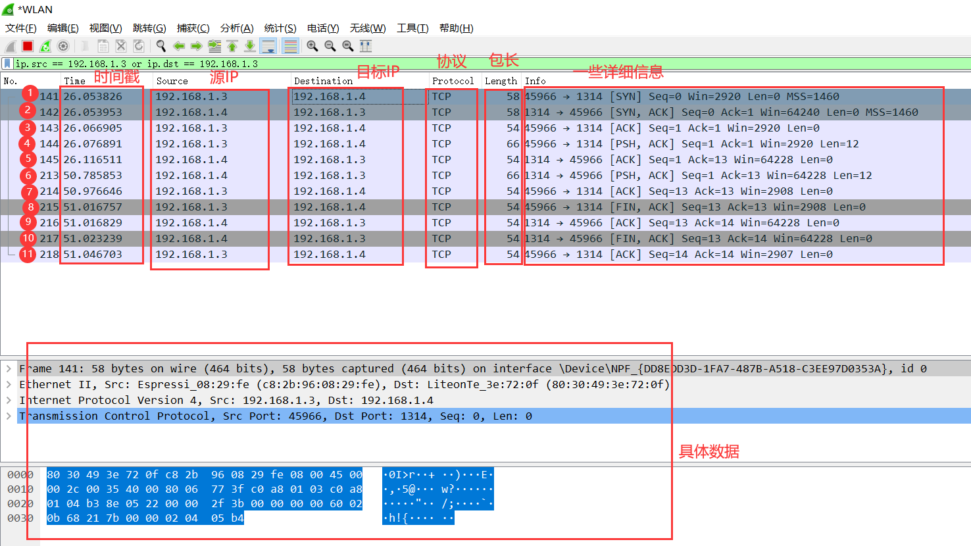Click the resize columns to content icon
The height and width of the screenshot is (546, 971).
tap(366, 46)
